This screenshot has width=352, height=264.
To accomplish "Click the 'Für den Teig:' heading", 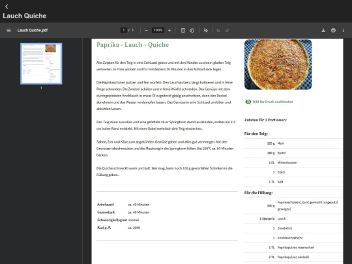I will coord(256,134).
